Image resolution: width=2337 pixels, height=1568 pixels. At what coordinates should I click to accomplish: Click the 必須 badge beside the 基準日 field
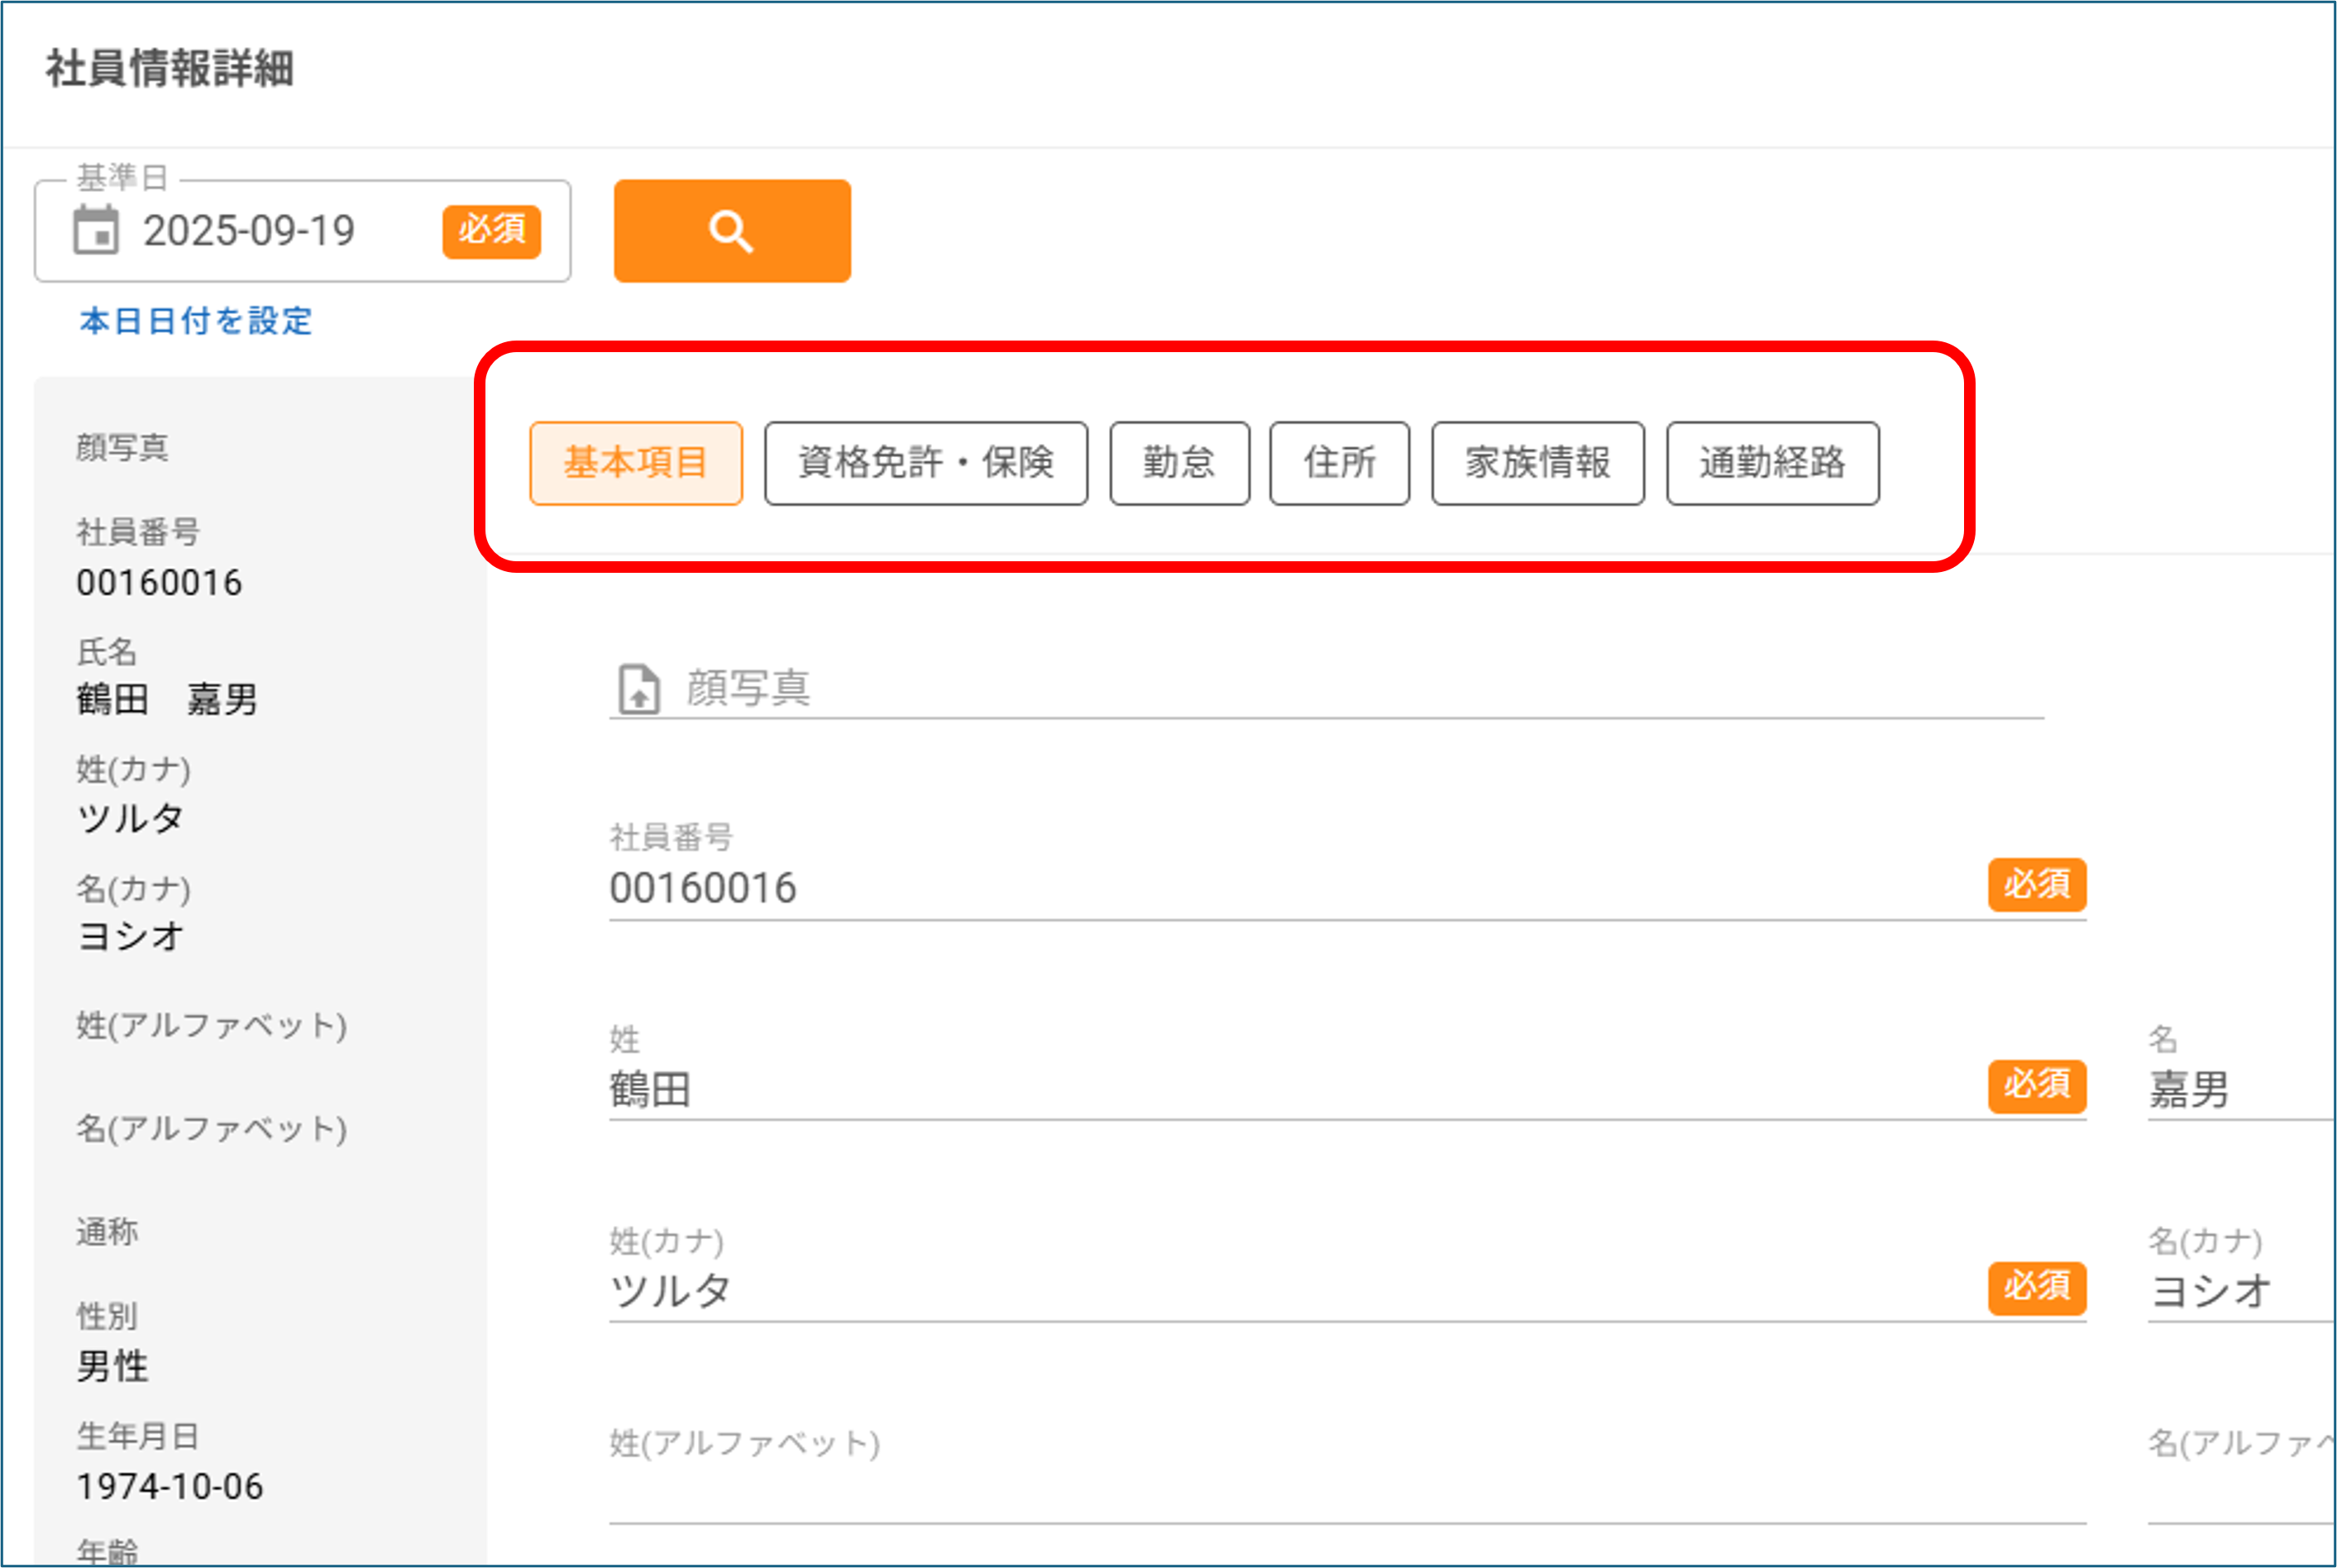click(x=490, y=231)
